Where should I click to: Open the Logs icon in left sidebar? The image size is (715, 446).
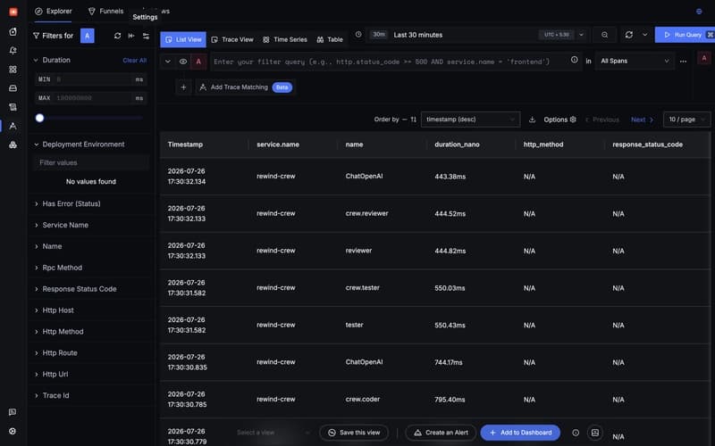13,107
